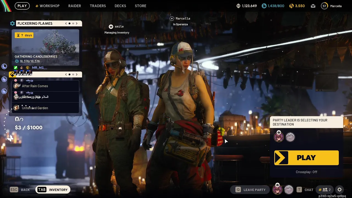352x198 pixels.
Task: Click the top crescent moon sidebar icon
Action: click(4, 66)
